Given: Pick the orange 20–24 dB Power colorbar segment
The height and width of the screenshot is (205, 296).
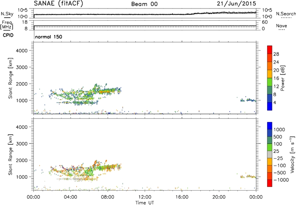Looking at the screenshot, I should [x=270, y=66].
